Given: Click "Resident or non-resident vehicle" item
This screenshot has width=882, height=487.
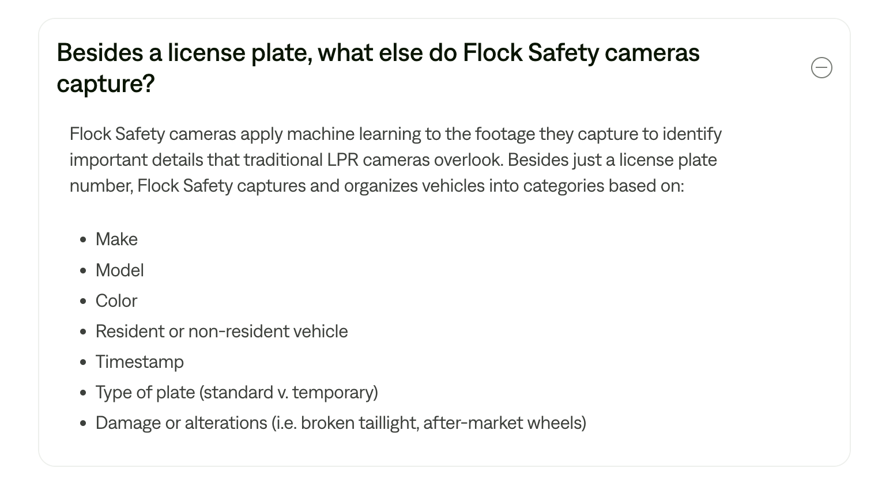Looking at the screenshot, I should pyautogui.click(x=221, y=332).
